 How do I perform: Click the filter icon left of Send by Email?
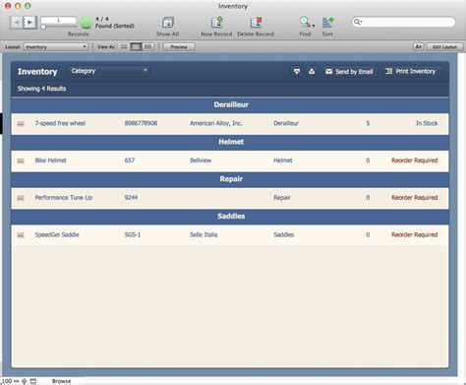coord(297,71)
